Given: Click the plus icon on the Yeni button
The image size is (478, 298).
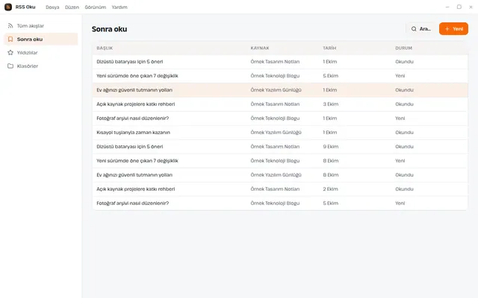Looking at the screenshot, I should (447, 29).
